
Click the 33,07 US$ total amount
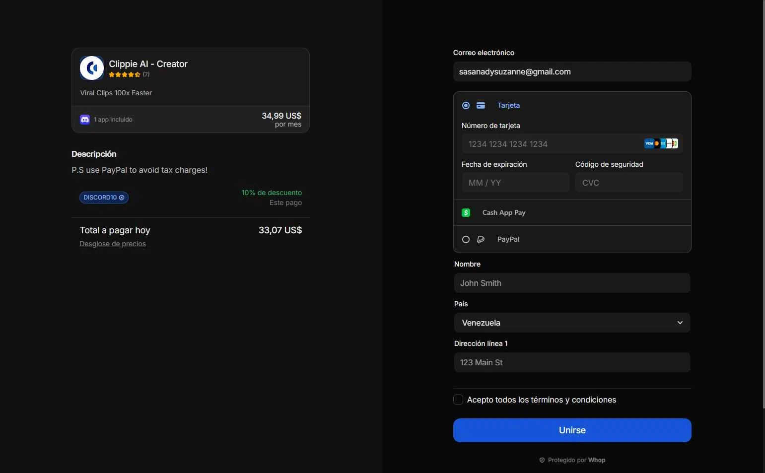[280, 230]
